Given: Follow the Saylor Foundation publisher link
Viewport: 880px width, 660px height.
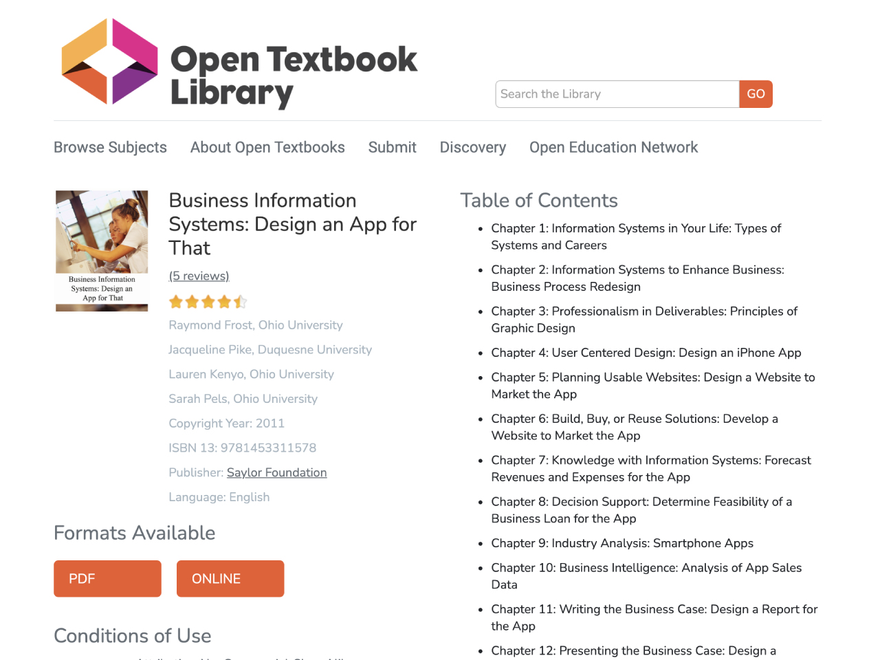Looking at the screenshot, I should click(276, 472).
